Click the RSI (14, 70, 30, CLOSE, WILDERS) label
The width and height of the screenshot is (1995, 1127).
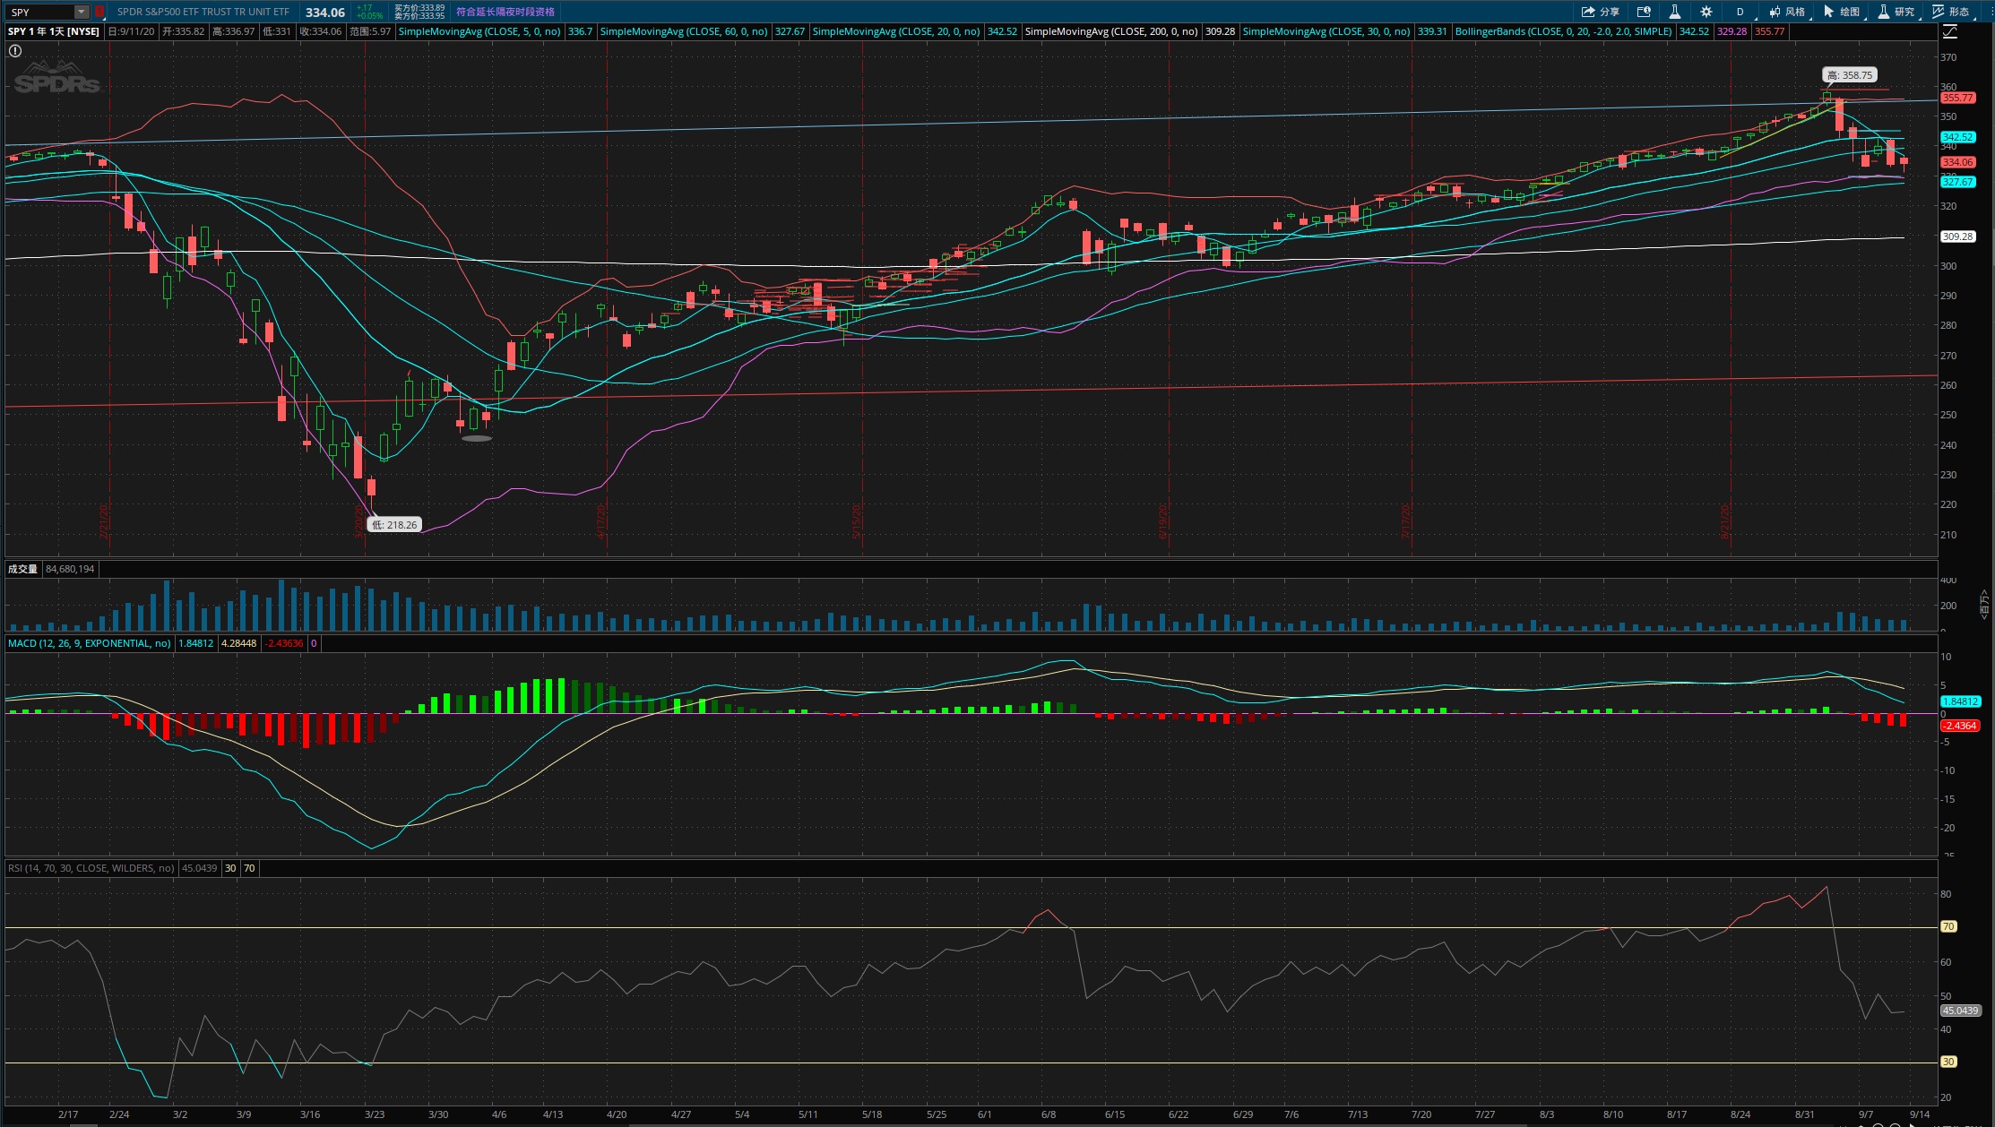click(91, 868)
